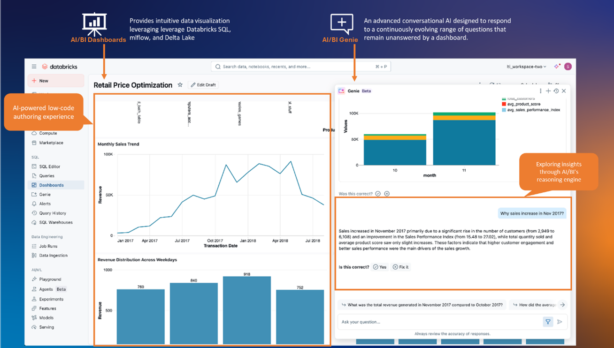Mark chart response correct with checkmark icon
The height and width of the screenshot is (348, 614).
click(x=378, y=194)
